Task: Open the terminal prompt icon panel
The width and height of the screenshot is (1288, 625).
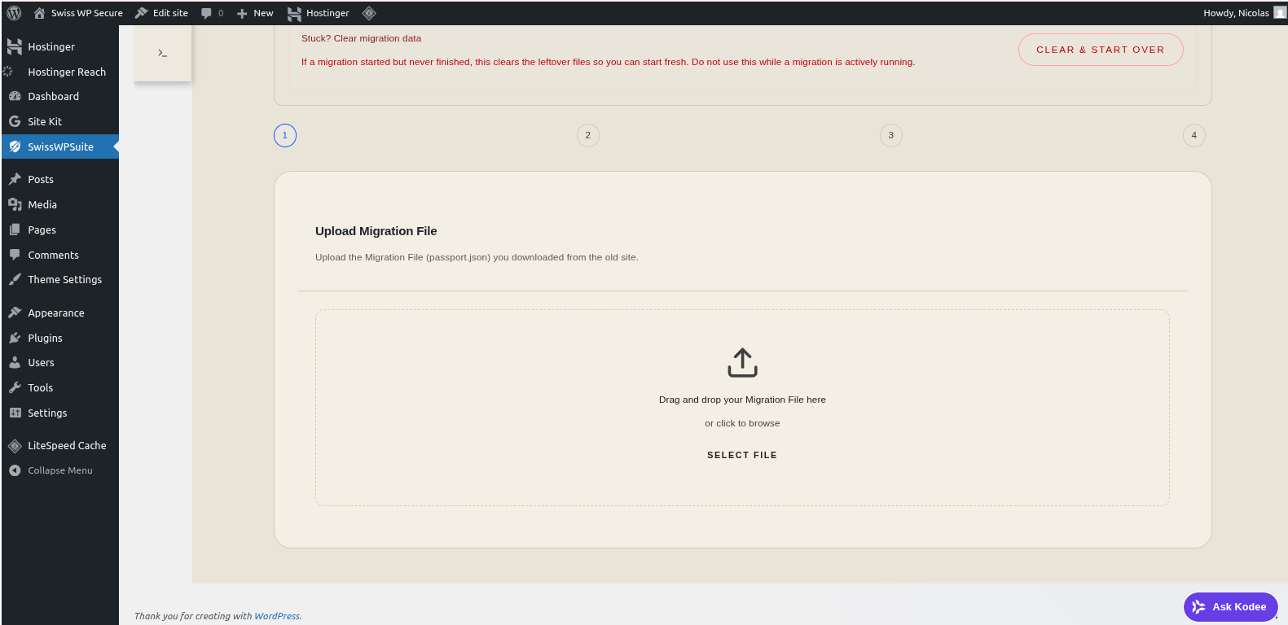Action: click(162, 53)
